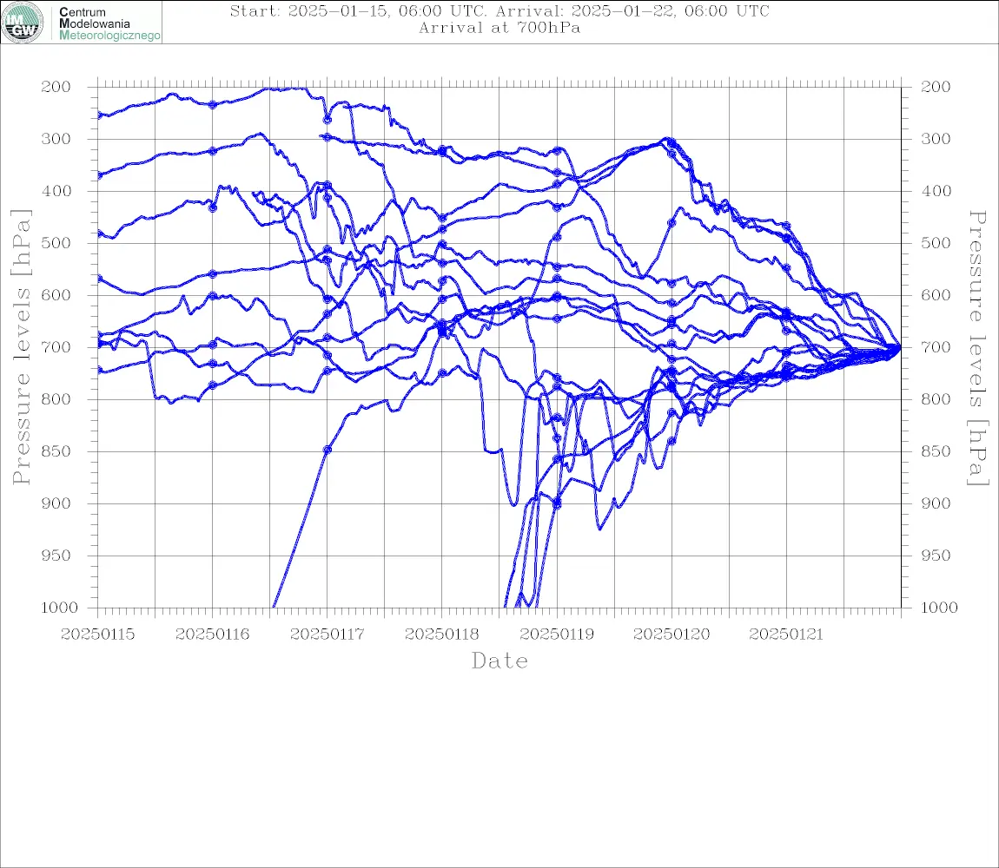Click the left axis 400 label
This screenshot has height=868, width=999.
click(56, 191)
